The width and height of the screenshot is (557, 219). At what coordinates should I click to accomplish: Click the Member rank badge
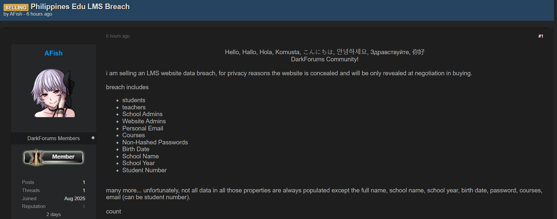(54, 157)
